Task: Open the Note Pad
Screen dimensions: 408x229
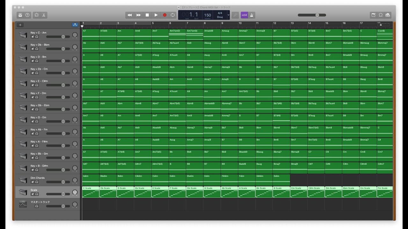Action: 374,15
